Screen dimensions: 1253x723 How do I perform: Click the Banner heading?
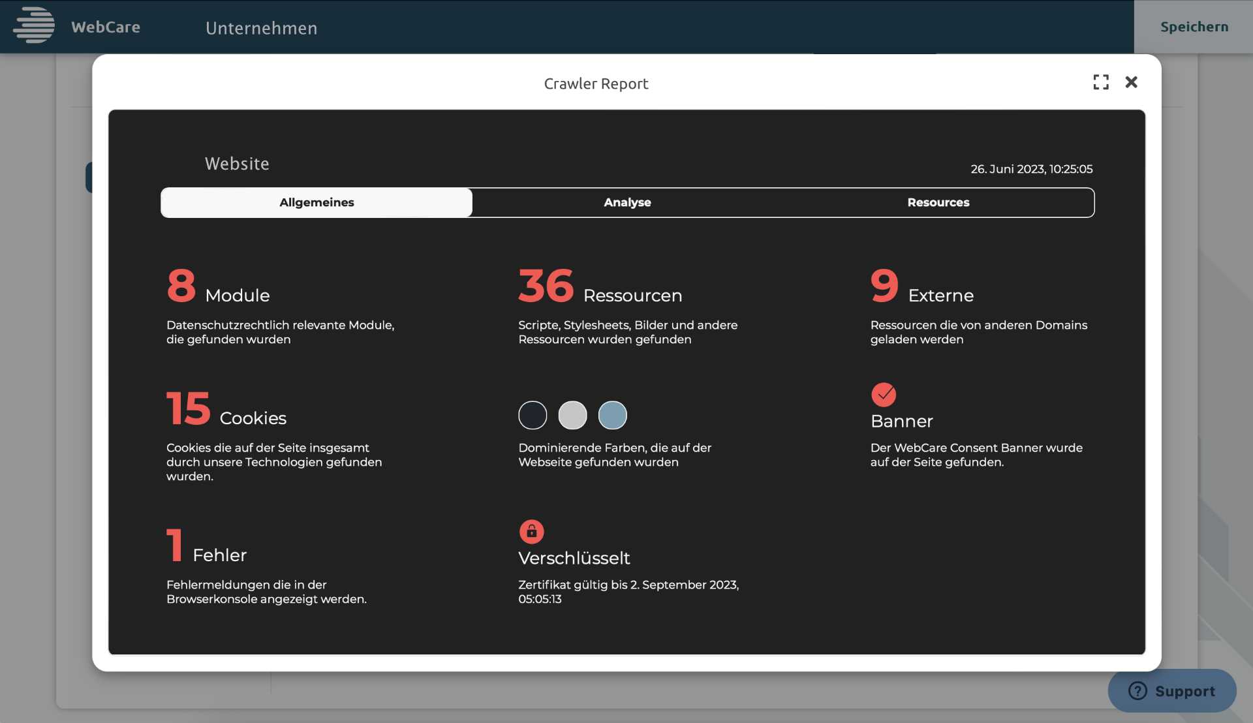902,421
